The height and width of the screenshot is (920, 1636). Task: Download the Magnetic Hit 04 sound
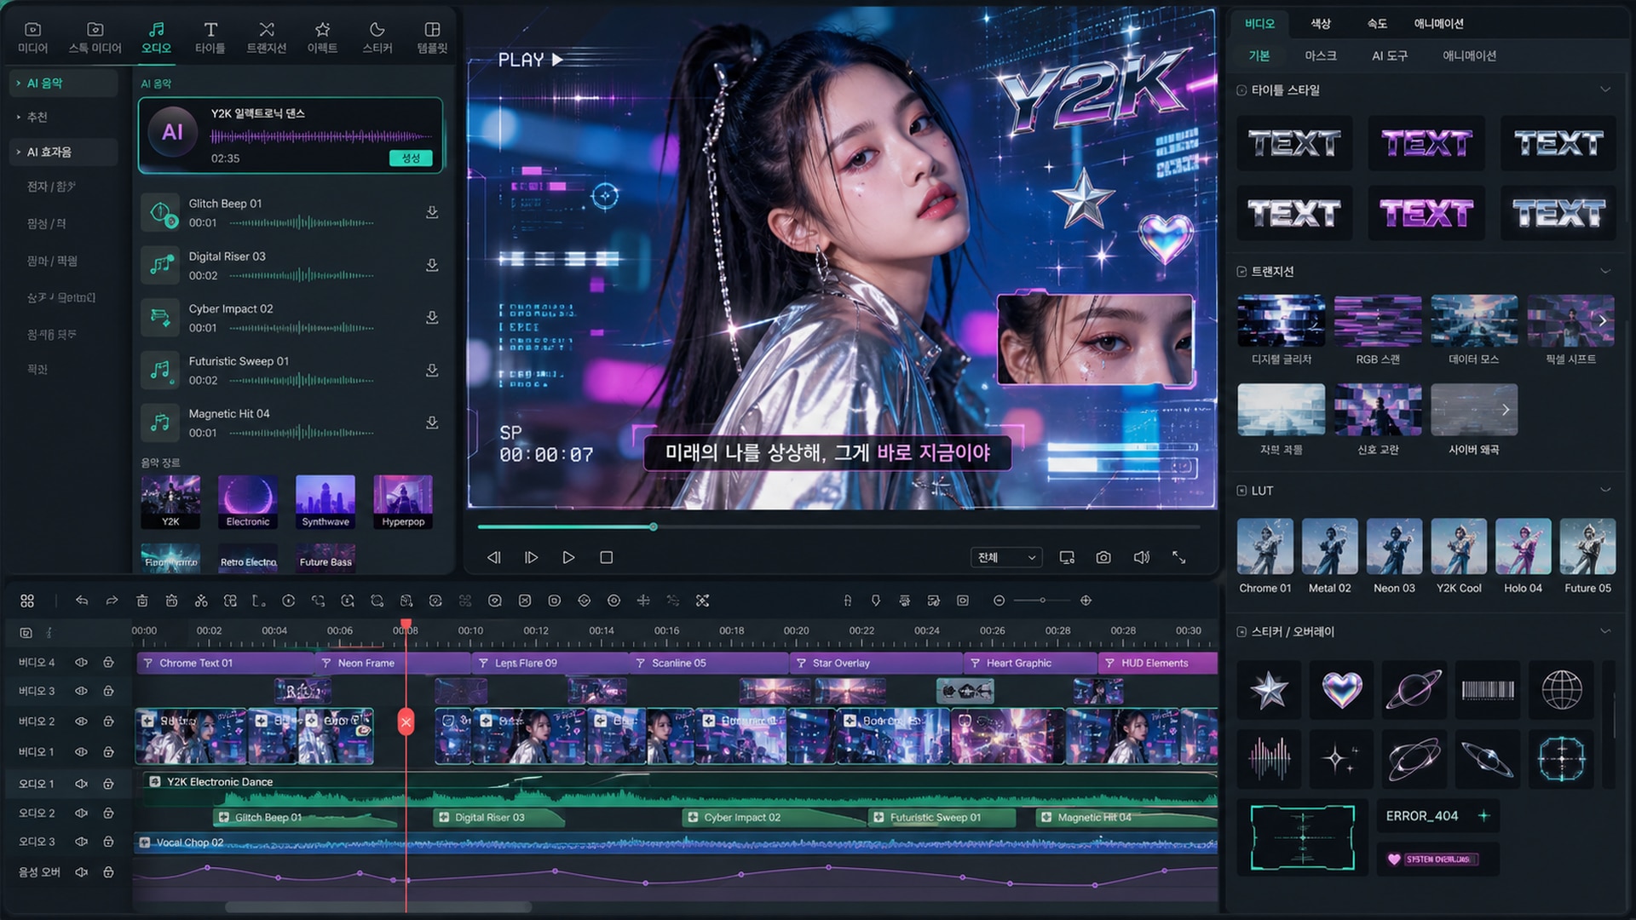[432, 423]
